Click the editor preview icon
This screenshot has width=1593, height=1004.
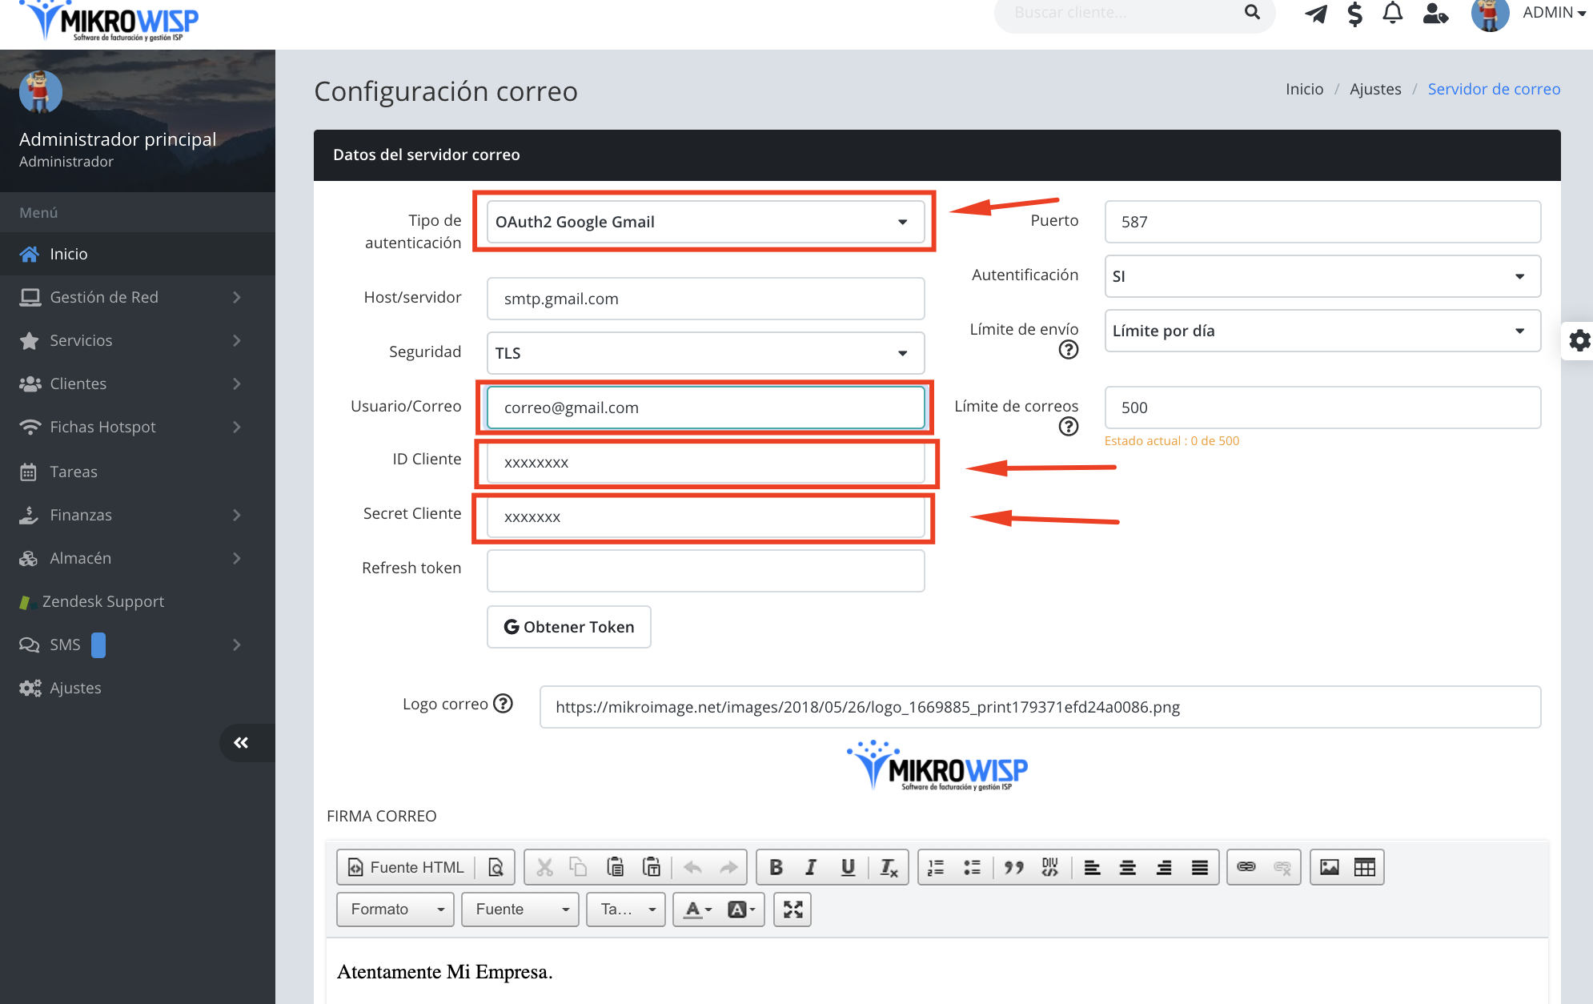click(x=496, y=867)
